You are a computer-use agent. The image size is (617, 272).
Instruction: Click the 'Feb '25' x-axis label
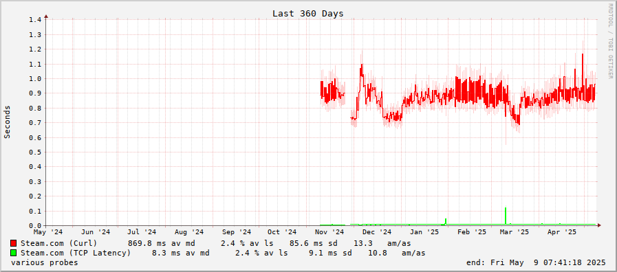(472, 232)
